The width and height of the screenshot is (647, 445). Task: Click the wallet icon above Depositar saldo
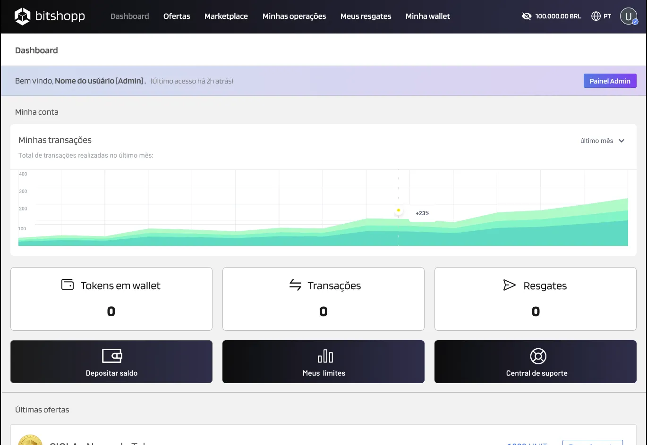(112, 356)
